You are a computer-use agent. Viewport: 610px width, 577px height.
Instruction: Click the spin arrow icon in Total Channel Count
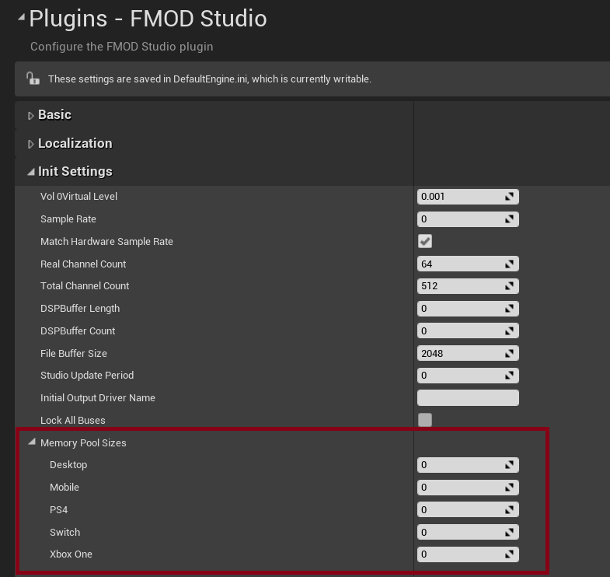pos(509,286)
